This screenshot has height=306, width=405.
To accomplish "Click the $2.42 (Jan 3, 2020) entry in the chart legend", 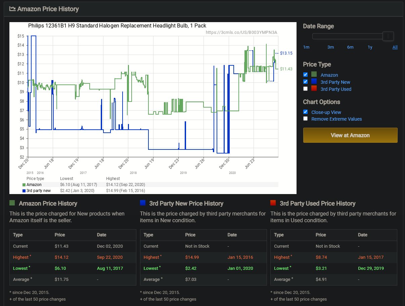I will [x=77, y=191].
